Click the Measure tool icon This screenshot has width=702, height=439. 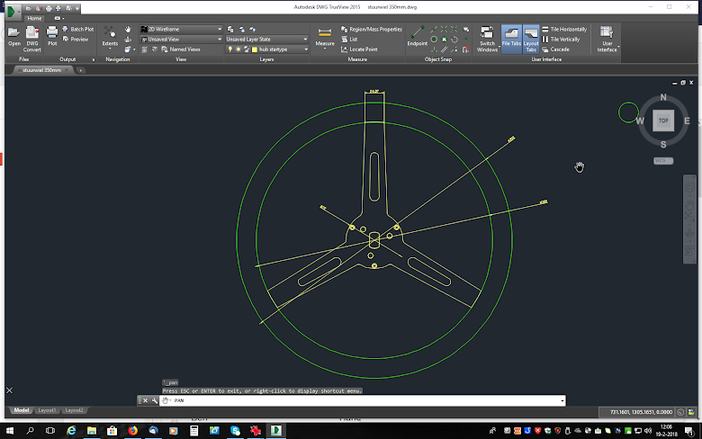coord(325,35)
